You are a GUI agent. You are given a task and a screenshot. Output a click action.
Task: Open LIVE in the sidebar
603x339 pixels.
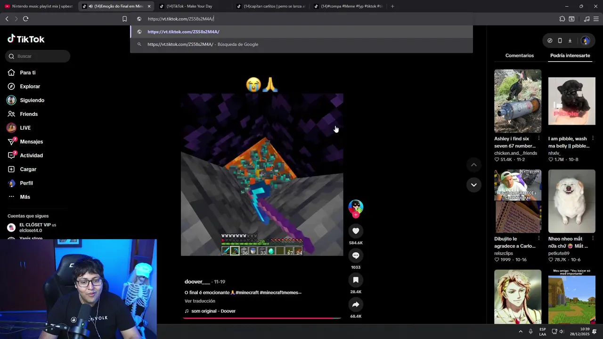point(25,128)
